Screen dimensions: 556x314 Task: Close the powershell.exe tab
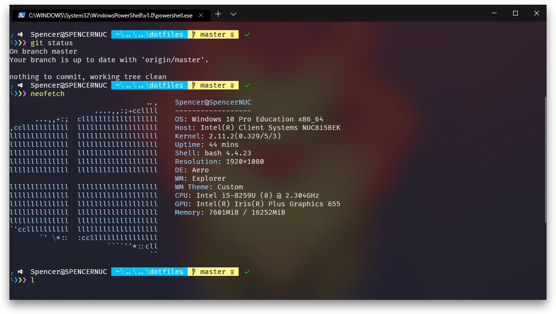[201, 15]
